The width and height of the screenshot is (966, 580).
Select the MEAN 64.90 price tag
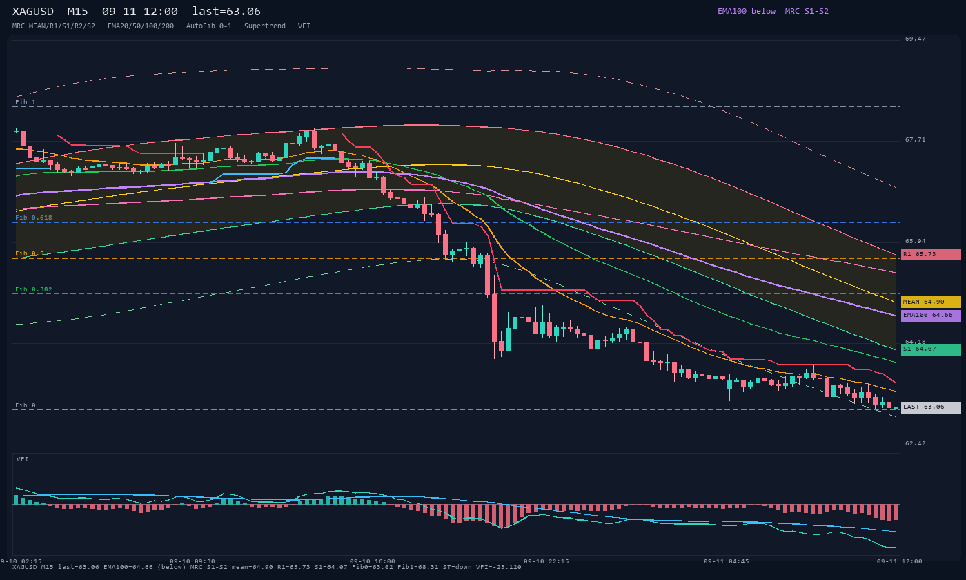click(931, 302)
